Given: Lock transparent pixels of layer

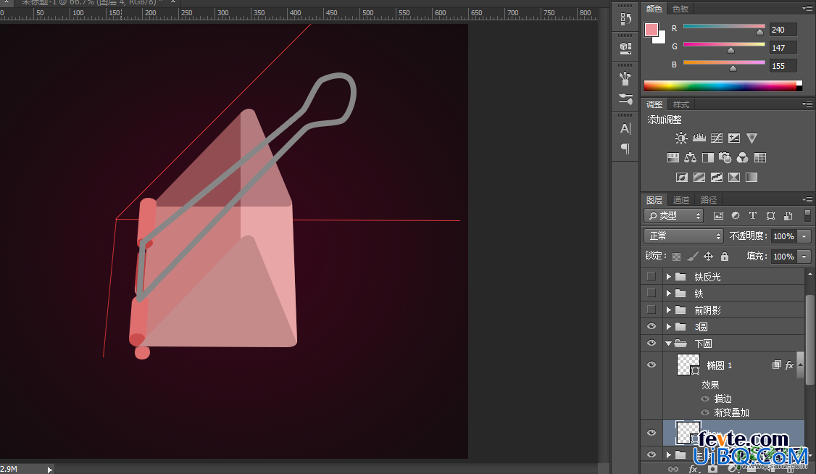Looking at the screenshot, I should click(676, 257).
